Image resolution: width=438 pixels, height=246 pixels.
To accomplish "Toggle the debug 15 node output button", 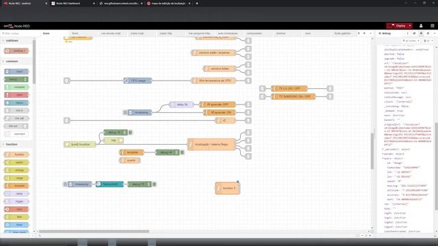I will click(x=130, y=133).
